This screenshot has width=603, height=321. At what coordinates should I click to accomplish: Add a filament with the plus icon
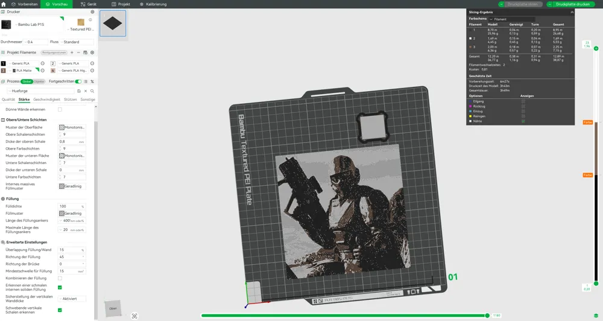point(72,52)
